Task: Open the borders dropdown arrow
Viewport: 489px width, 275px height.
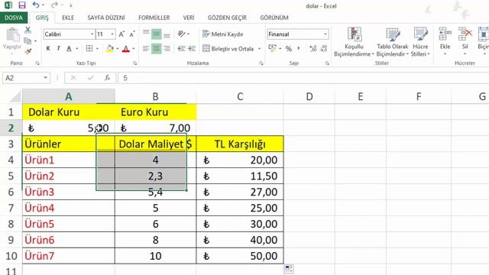Action: 97,49
